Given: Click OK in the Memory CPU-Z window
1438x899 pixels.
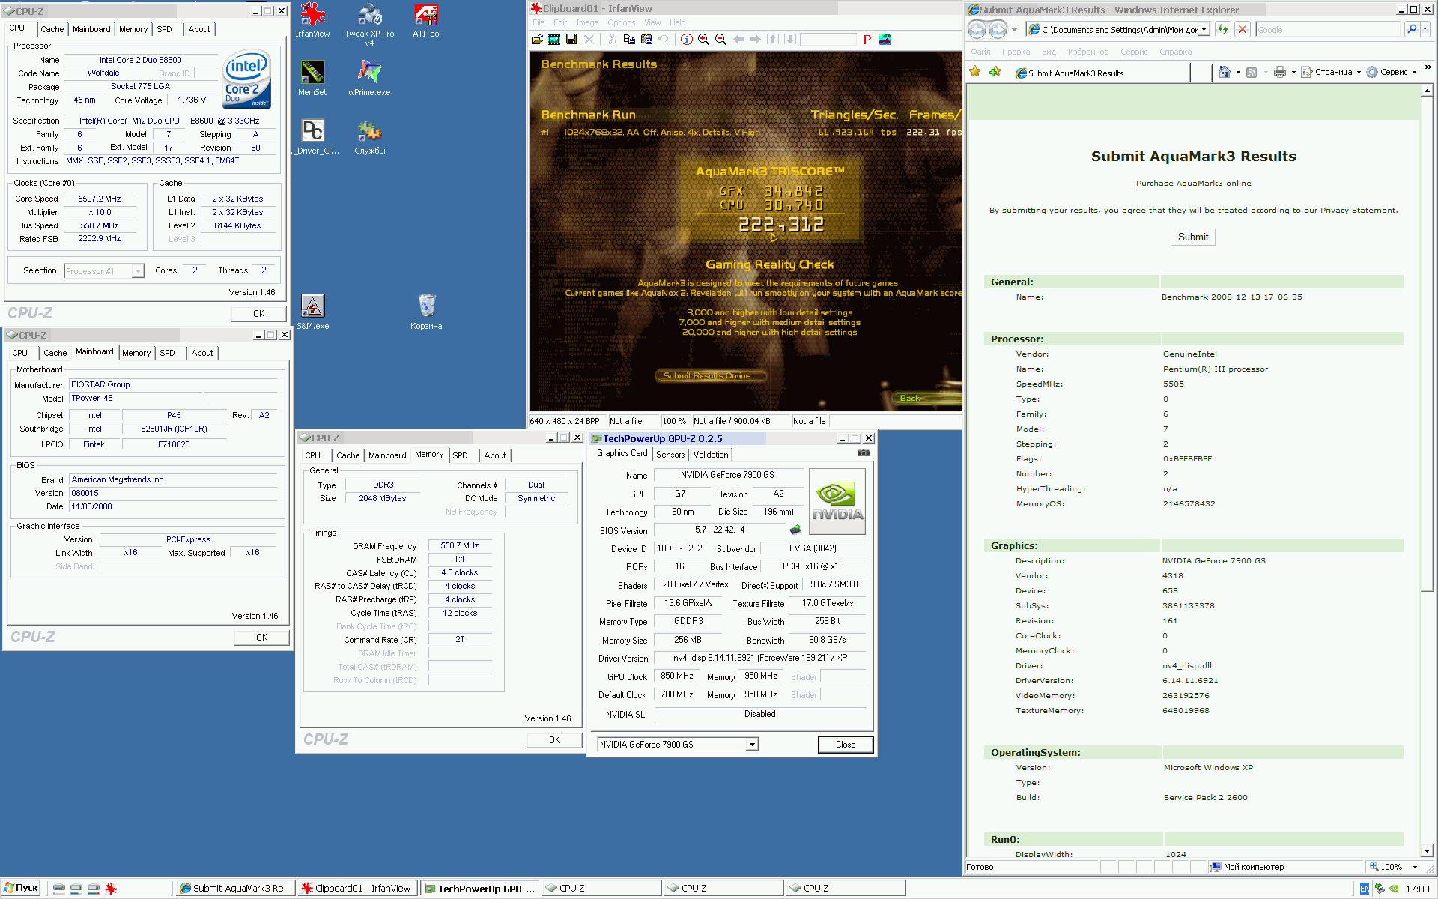Looking at the screenshot, I should 554,739.
